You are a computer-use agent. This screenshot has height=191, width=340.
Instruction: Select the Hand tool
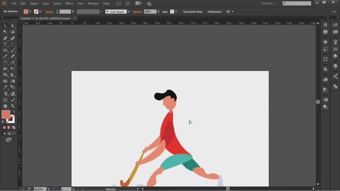point(5,106)
